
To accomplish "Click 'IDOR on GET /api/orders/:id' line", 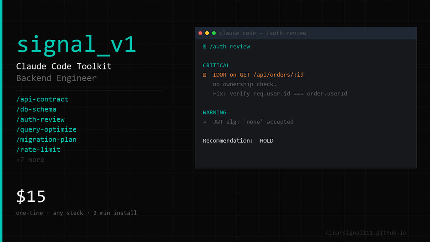I will (258, 75).
